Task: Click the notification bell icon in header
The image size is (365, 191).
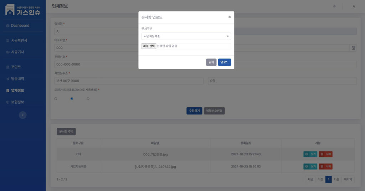Action: pyautogui.click(x=334, y=6)
